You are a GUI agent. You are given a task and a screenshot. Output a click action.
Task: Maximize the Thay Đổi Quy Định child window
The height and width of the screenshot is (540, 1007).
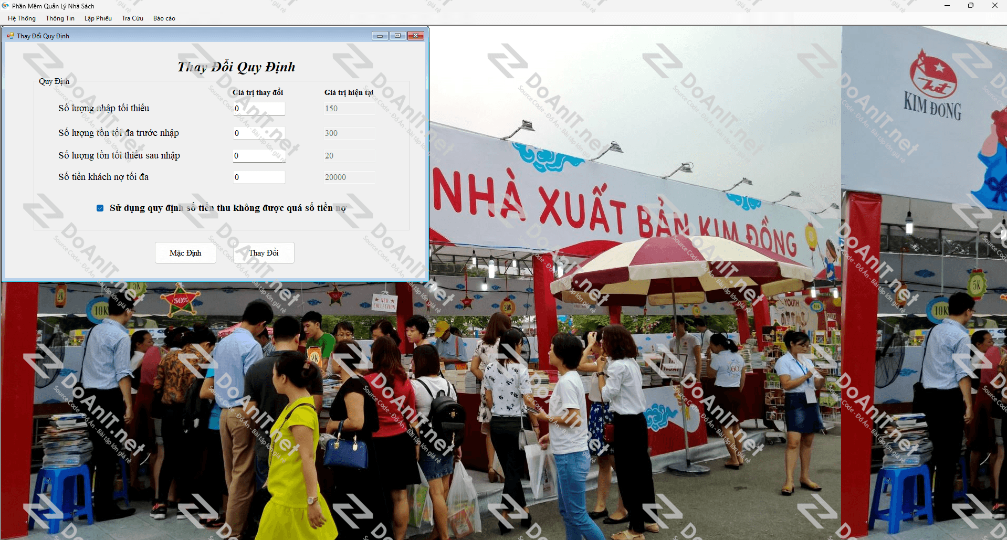tap(397, 36)
